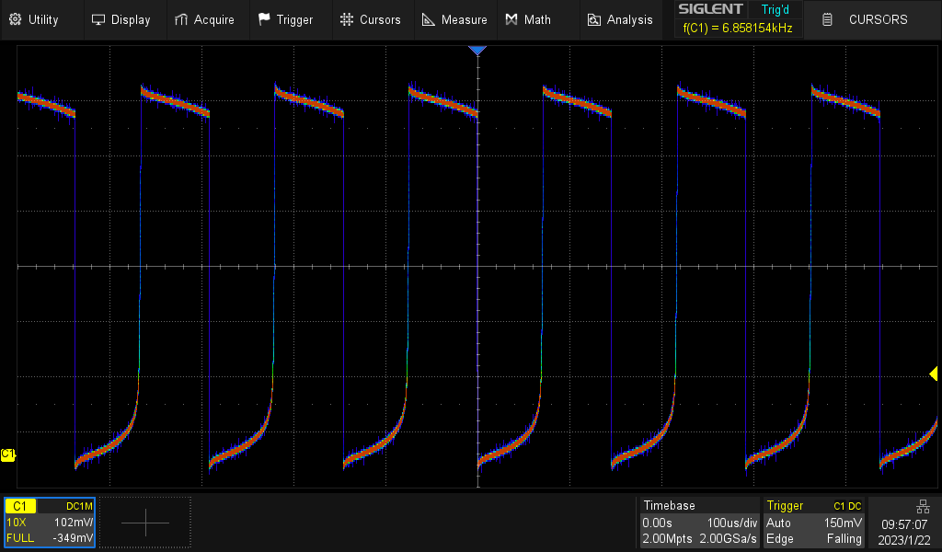The height and width of the screenshot is (552, 942).
Task: Click the Acquire waveform icon
Action: [x=181, y=19]
